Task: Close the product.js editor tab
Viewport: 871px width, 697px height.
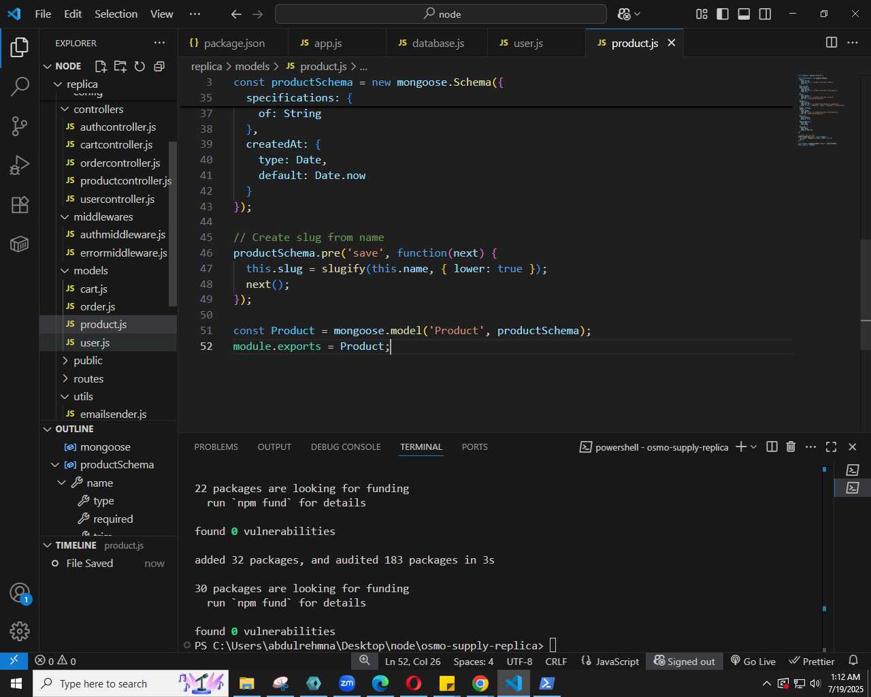Action: 672,43
